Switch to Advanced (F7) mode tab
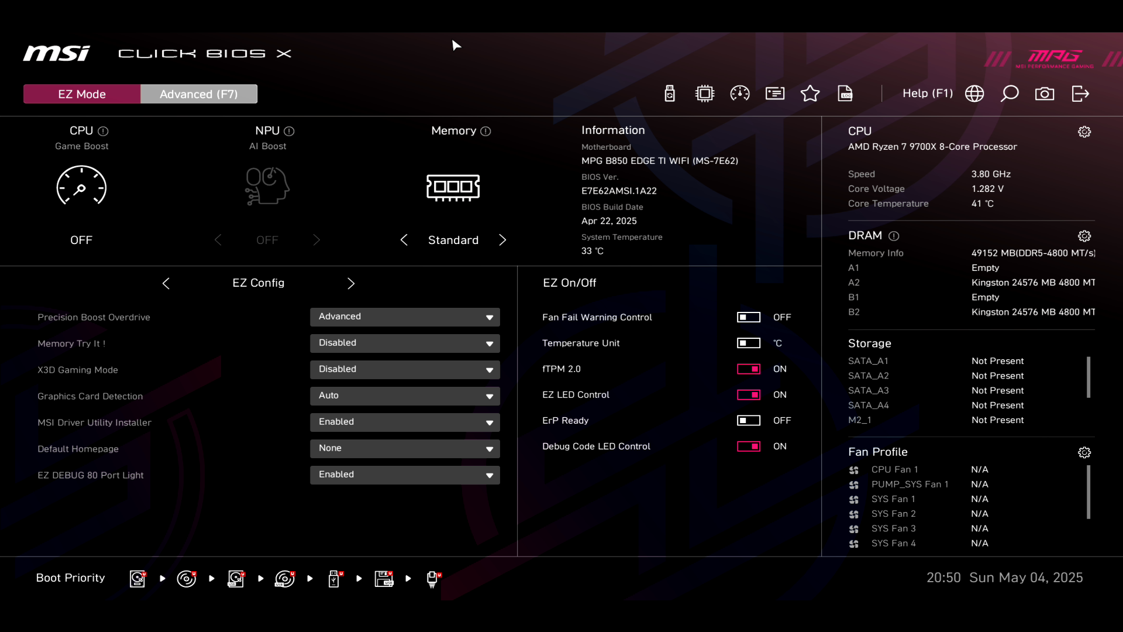This screenshot has height=632, width=1123. click(198, 94)
